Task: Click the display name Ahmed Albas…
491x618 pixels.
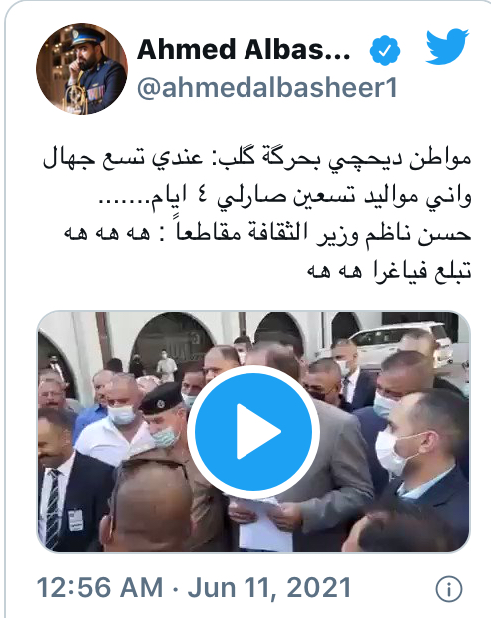Action: 244,50
